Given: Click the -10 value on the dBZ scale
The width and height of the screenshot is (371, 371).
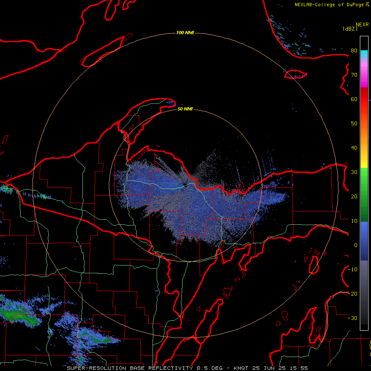Looking at the screenshot, I should [x=353, y=270].
